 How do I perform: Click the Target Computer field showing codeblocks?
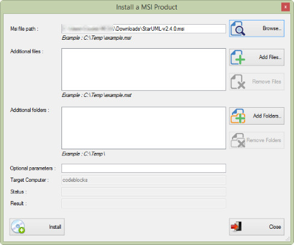point(143,180)
